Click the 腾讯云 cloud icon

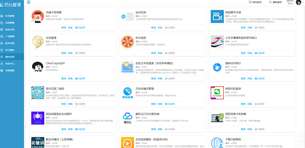pos(127,118)
